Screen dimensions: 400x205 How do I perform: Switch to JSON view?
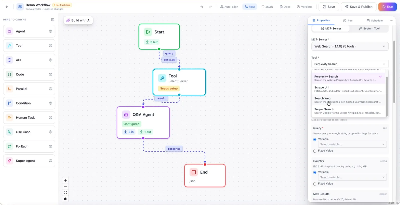[x=267, y=7]
